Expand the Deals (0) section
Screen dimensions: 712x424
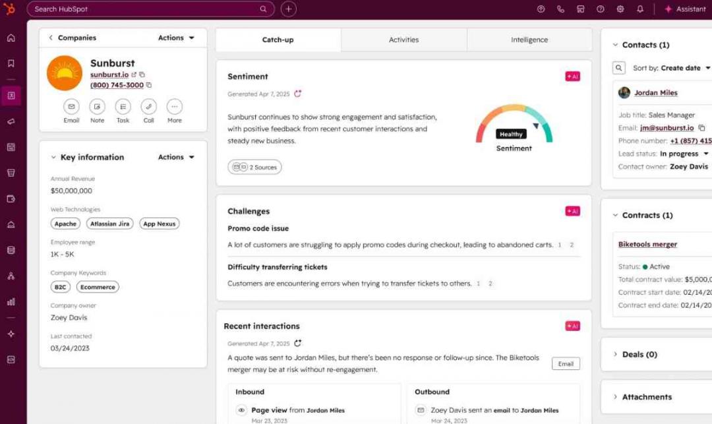615,354
